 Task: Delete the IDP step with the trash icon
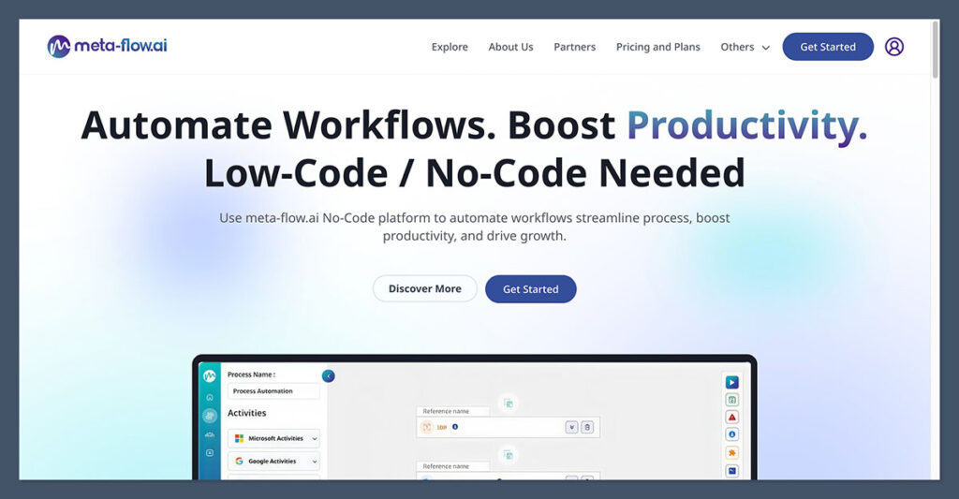(586, 428)
